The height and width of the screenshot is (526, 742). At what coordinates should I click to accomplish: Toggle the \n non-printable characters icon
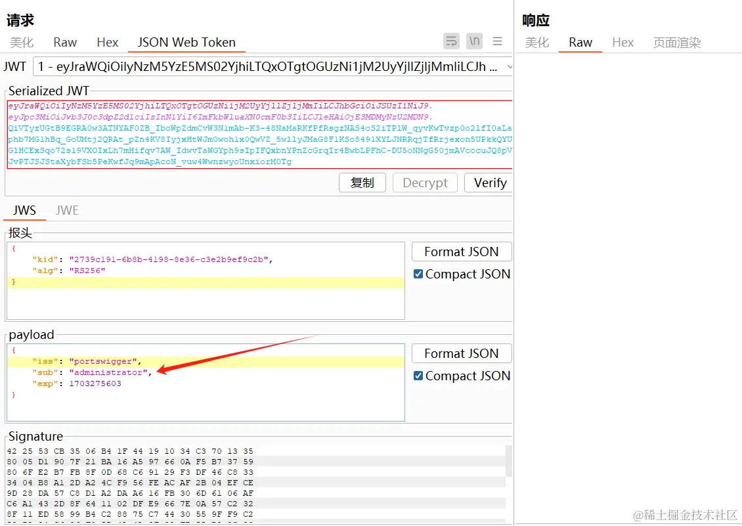tap(474, 41)
